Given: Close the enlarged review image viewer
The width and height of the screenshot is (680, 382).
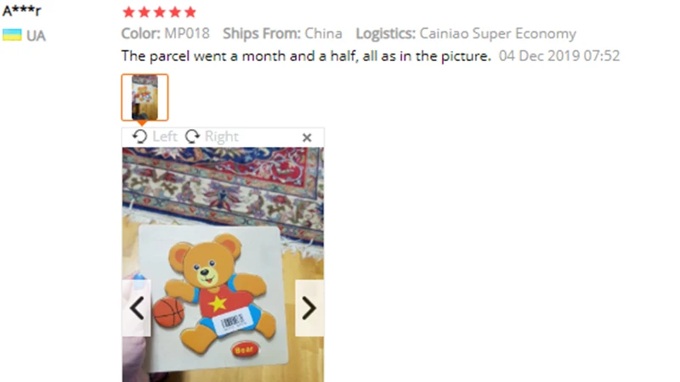Looking at the screenshot, I should [x=307, y=138].
